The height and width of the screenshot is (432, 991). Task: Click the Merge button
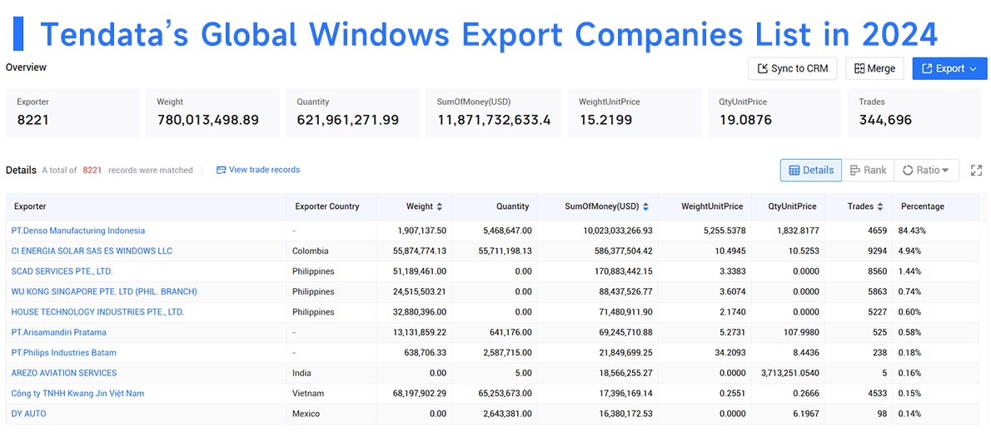pos(874,69)
